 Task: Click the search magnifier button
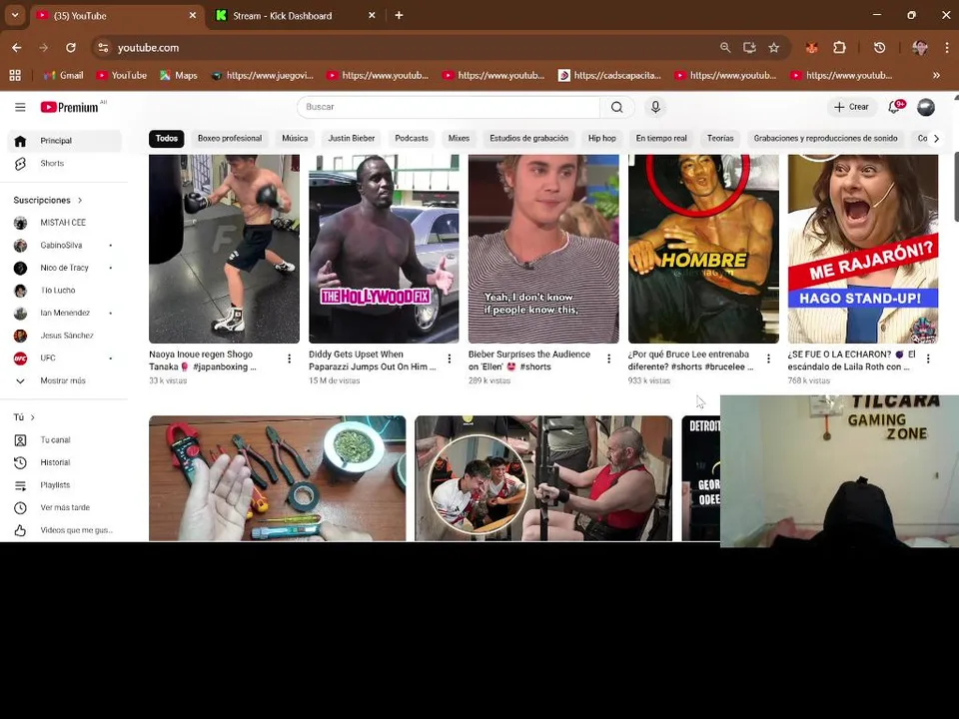coord(617,107)
